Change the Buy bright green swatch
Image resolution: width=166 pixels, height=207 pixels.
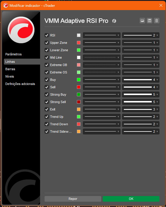click(79, 80)
